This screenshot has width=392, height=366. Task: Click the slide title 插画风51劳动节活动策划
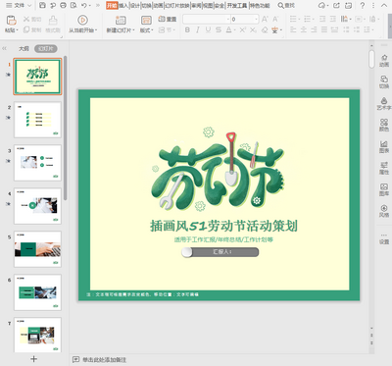point(223,226)
